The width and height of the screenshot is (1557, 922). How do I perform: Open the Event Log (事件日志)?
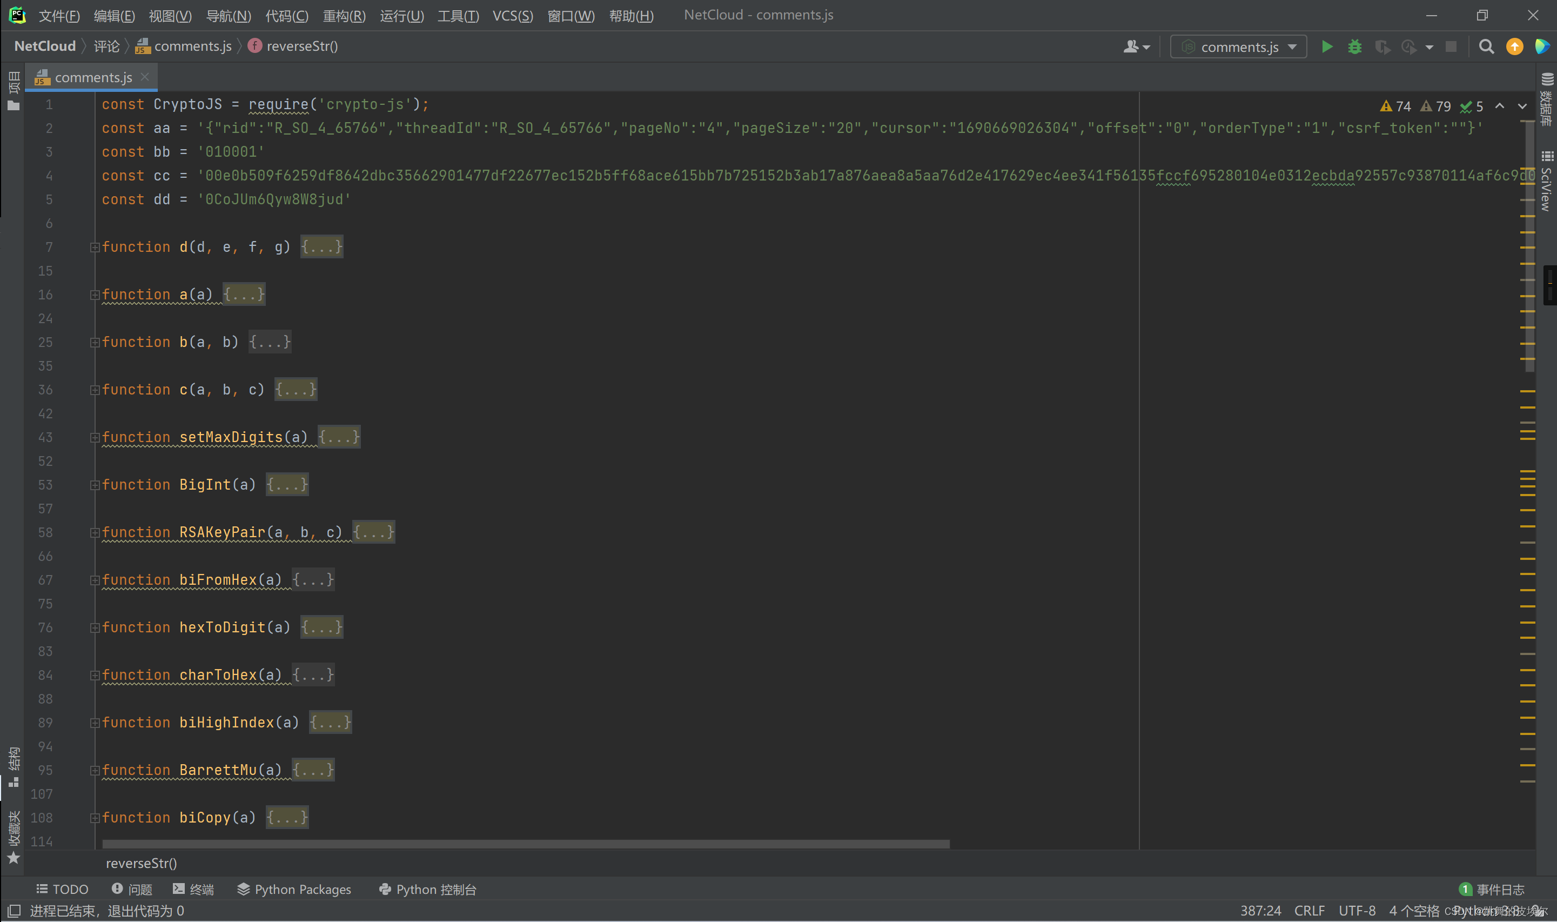1492,889
